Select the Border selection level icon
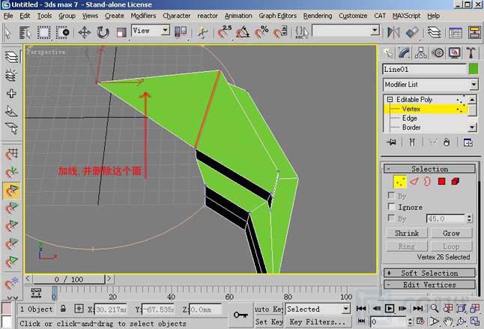 pos(427,181)
